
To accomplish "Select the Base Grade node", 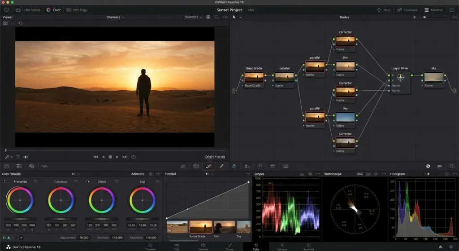I will (x=254, y=77).
